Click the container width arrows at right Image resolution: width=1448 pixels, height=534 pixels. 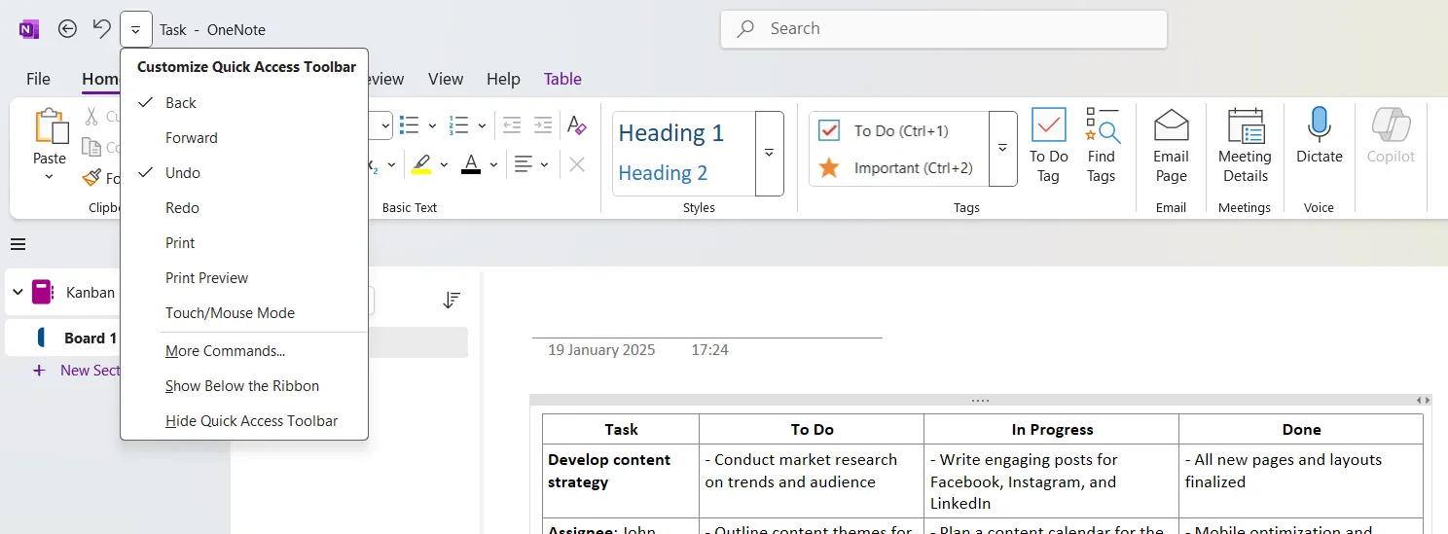pos(1423,401)
